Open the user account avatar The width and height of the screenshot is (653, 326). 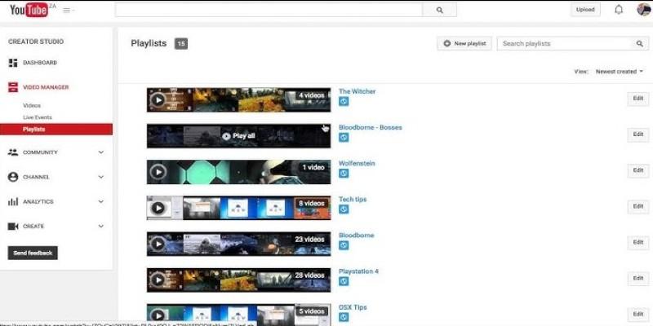click(643, 10)
